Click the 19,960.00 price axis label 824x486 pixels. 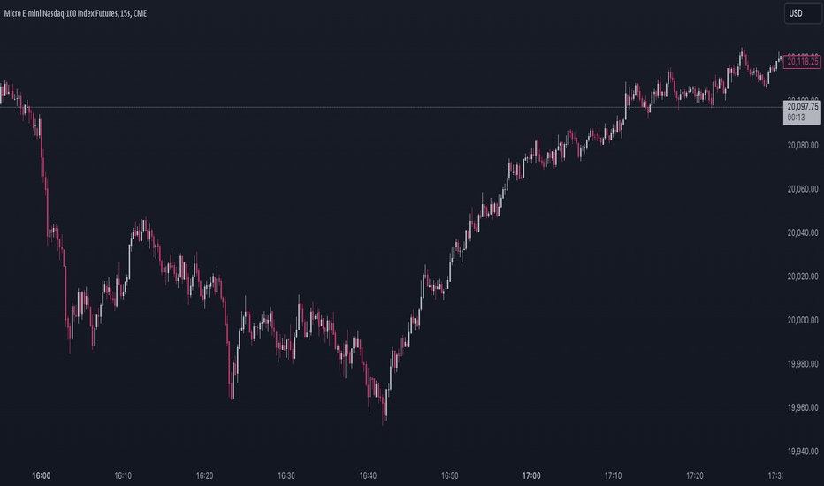point(803,407)
